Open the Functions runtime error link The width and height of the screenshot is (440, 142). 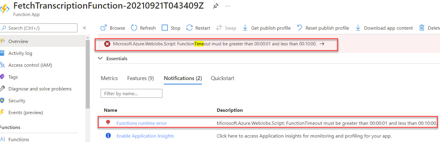(x=142, y=123)
